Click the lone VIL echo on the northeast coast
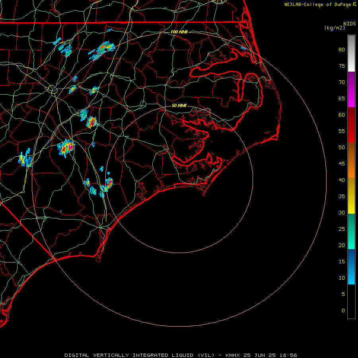 click(243, 48)
